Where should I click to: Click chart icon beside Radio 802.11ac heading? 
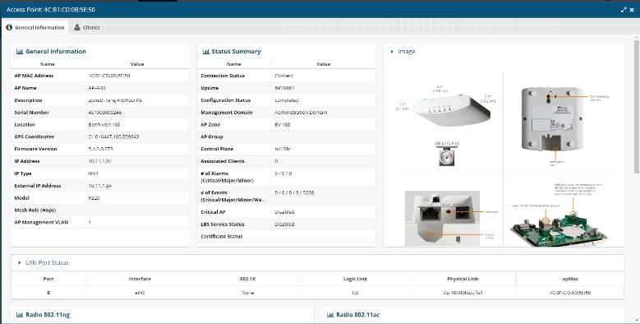[330, 315]
